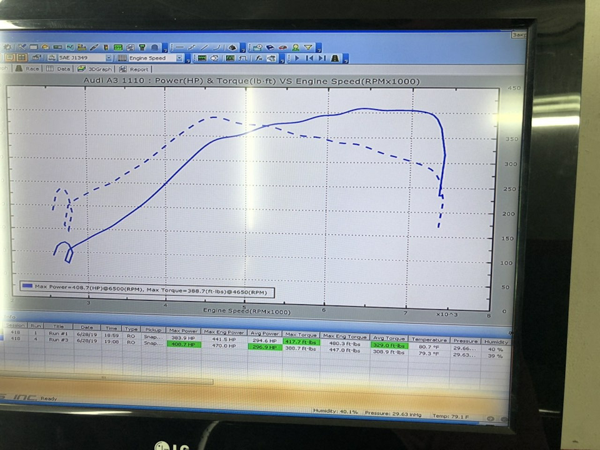Screen dimensions: 600x450
Task: Click the 19:08 time cell
Action: [x=111, y=341]
